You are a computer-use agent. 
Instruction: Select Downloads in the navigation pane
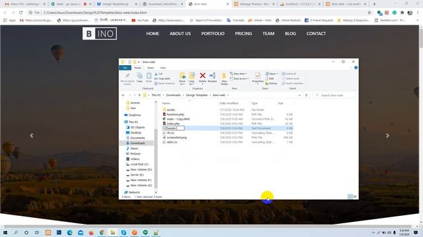(137, 143)
